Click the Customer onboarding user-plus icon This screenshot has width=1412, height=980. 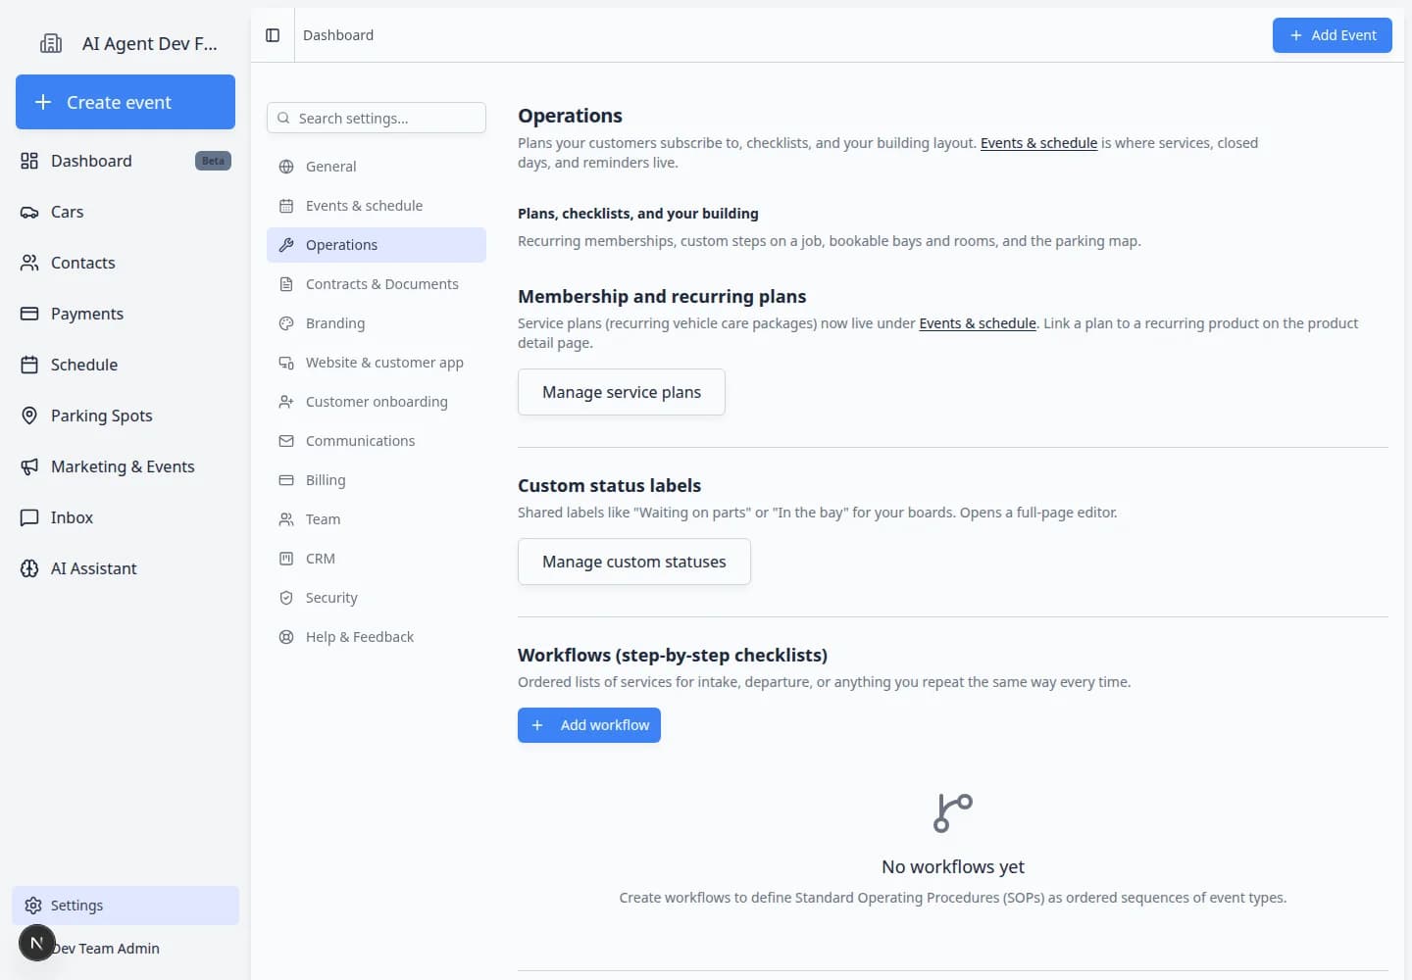pos(286,402)
